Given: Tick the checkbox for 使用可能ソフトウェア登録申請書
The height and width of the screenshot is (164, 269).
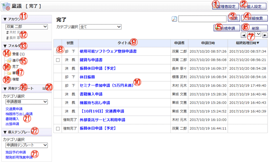Looking at the screenshot, I should (x=58, y=51).
